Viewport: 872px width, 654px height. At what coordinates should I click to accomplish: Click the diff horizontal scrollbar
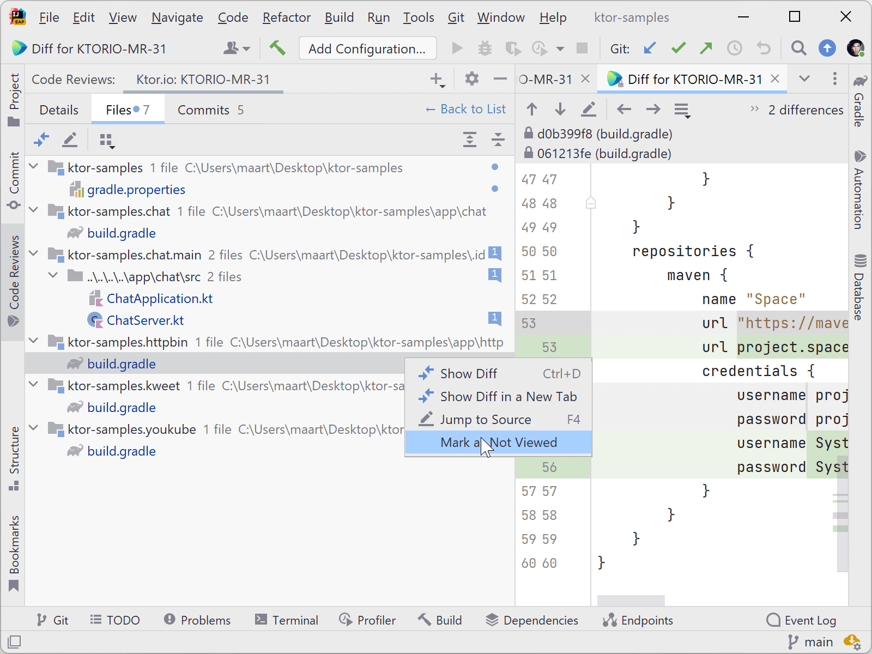pyautogui.click(x=631, y=601)
